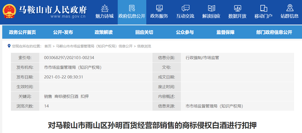Viewport: 302px width, 133px height.
Task: Click 行政强制/市场监管 category value
Action: 202,58
